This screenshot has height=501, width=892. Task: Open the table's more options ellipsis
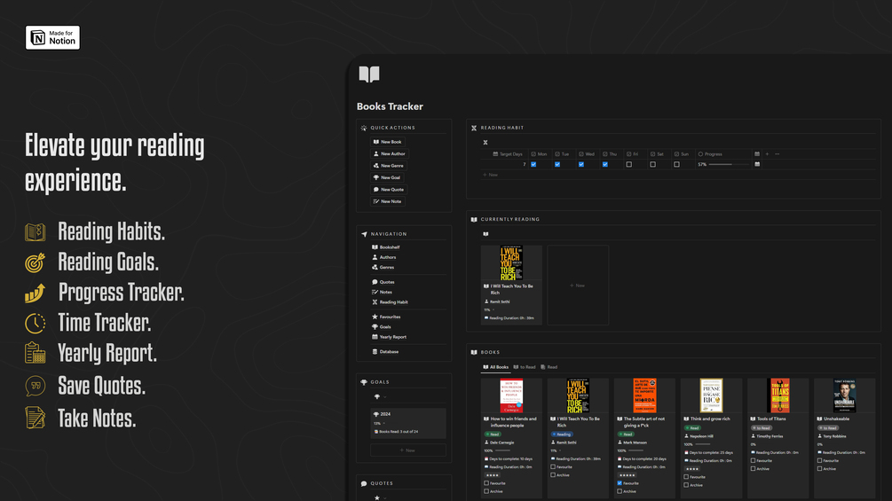[778, 154]
